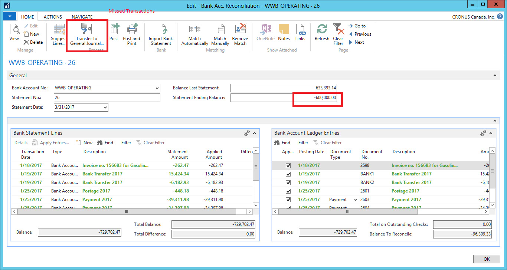Click Filter in Bank Statement Lines
The image size is (507, 270).
pyautogui.click(x=126, y=143)
